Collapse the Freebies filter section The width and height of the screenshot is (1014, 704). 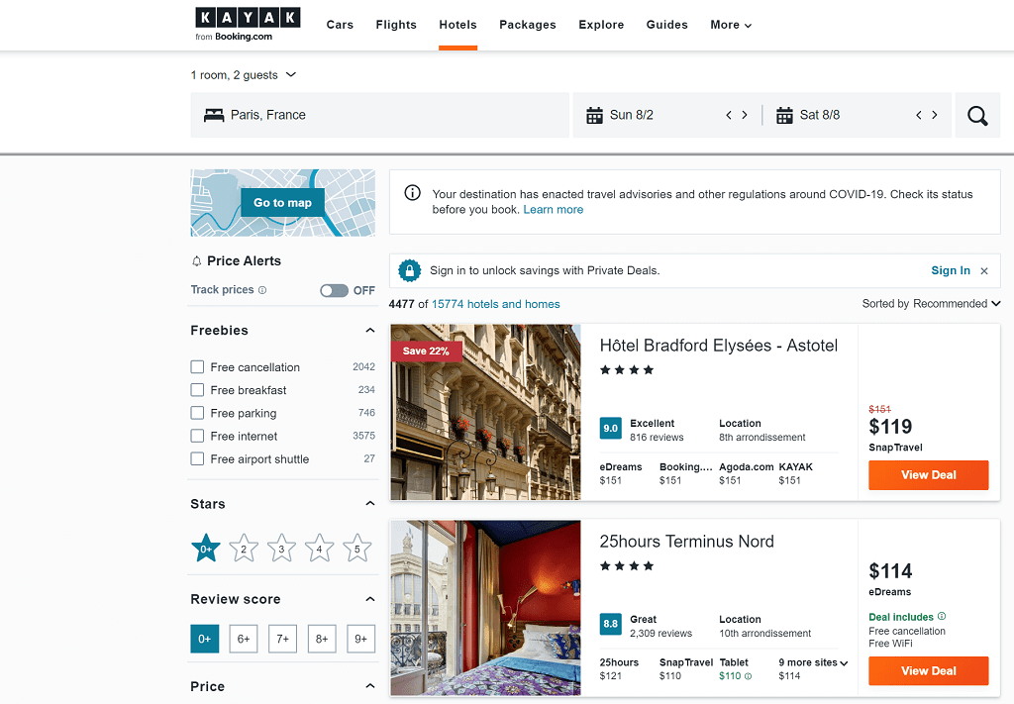tap(370, 331)
